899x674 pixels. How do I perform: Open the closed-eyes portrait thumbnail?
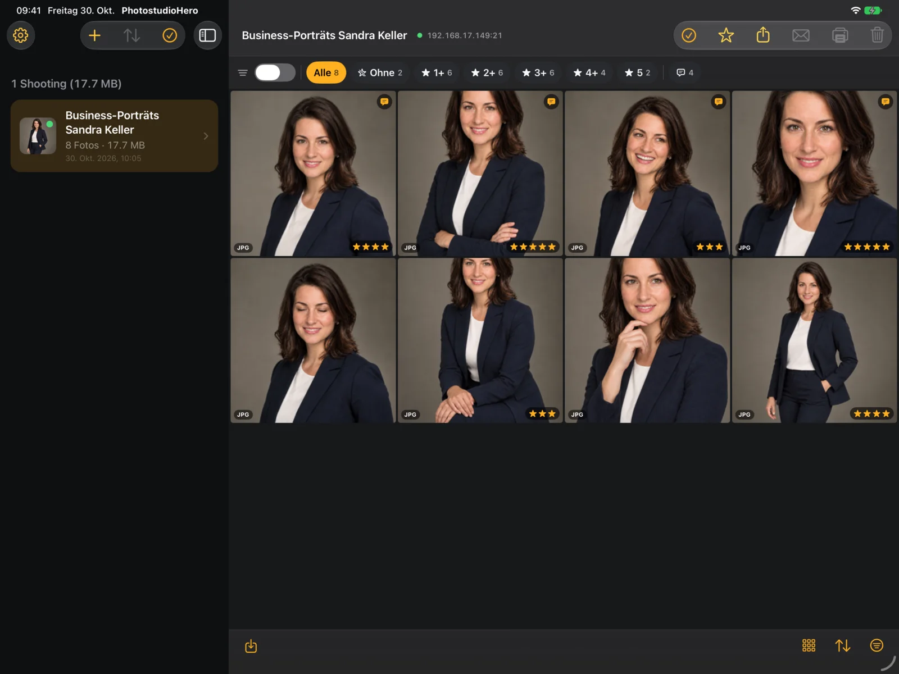pyautogui.click(x=313, y=340)
